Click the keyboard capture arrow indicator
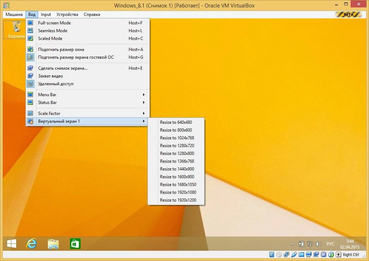 point(338,254)
